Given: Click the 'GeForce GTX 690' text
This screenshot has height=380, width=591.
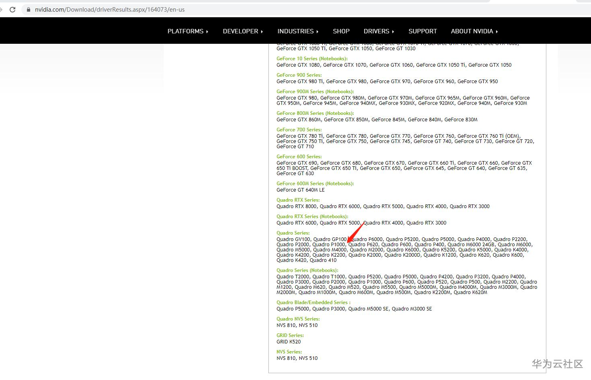Looking at the screenshot, I should pyautogui.click(x=297, y=163).
